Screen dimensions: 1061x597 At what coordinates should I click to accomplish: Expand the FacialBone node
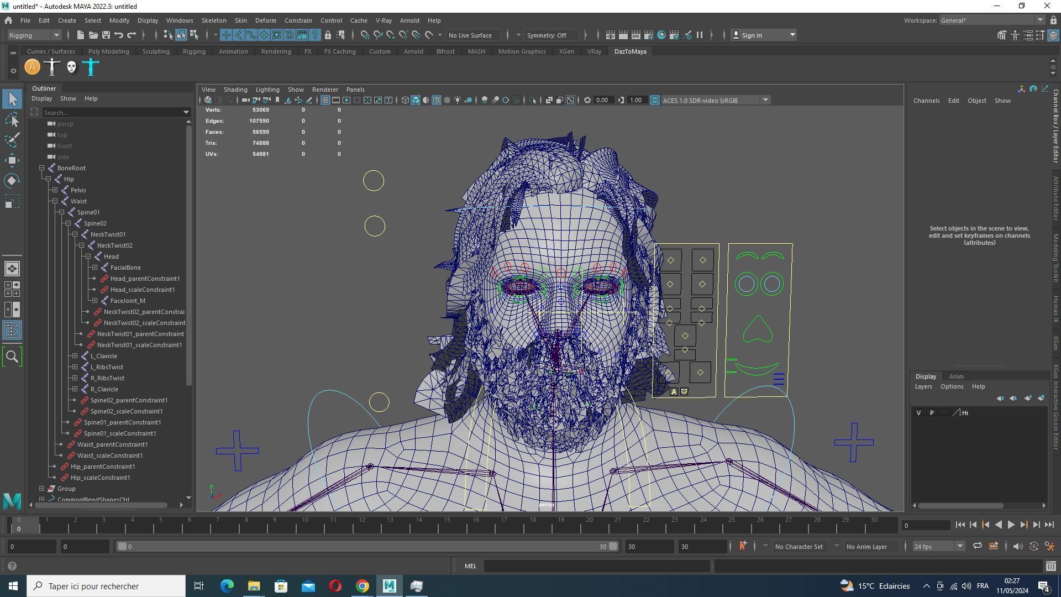(x=94, y=268)
